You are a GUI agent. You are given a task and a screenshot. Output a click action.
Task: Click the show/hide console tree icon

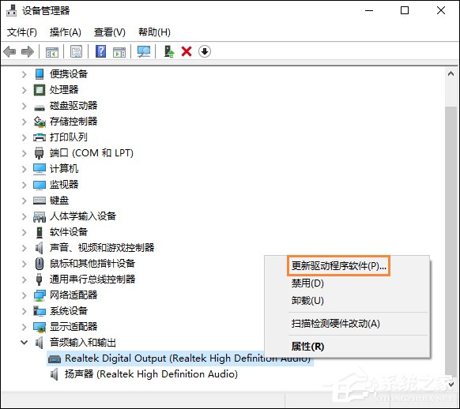pos(52,52)
